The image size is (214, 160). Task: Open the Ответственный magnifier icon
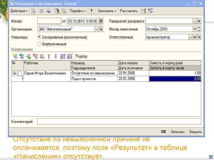(x=199, y=37)
